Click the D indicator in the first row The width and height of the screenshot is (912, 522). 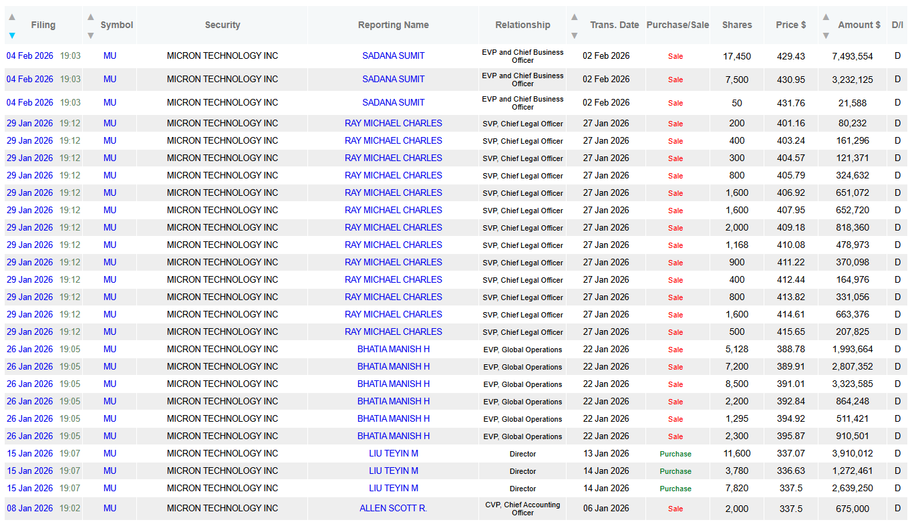(x=897, y=55)
